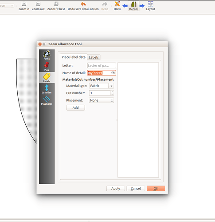Open the Paths section in sidebar
The image size is (215, 222).
click(47, 55)
